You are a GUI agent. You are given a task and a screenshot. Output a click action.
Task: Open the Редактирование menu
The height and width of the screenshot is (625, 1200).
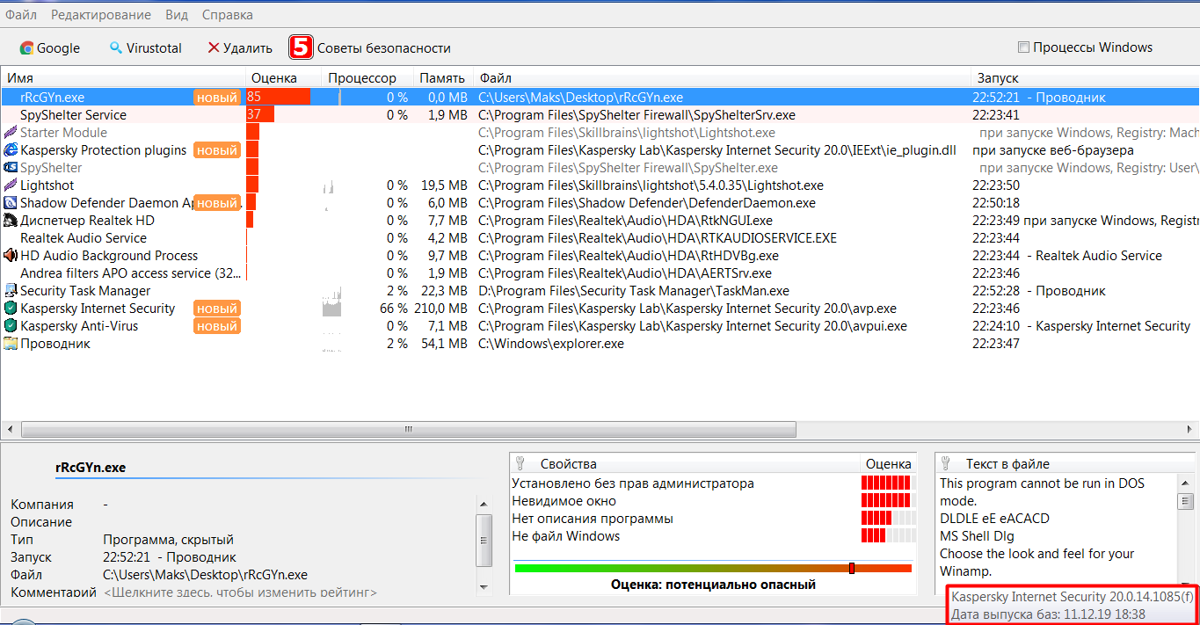101,15
